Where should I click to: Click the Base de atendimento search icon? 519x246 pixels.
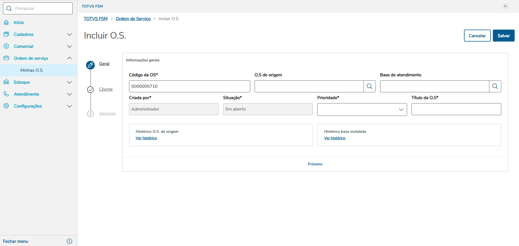click(x=495, y=86)
